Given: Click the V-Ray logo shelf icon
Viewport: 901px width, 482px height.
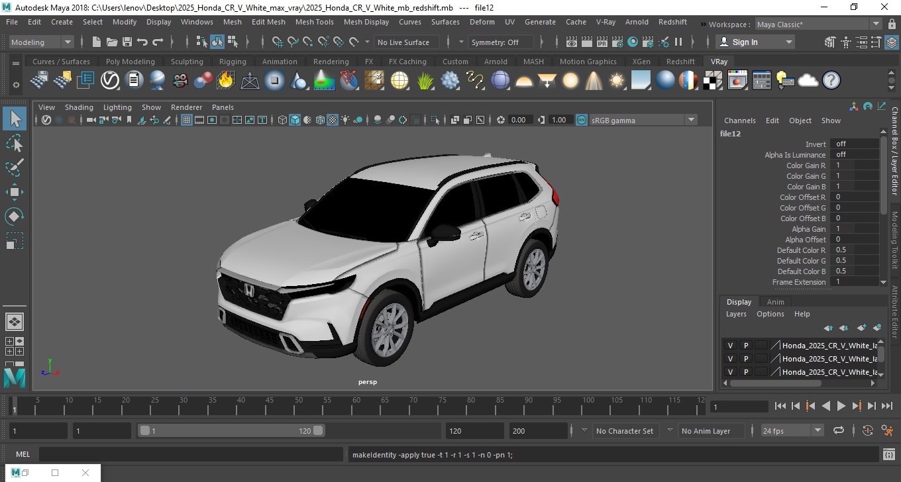Looking at the screenshot, I should [x=109, y=81].
